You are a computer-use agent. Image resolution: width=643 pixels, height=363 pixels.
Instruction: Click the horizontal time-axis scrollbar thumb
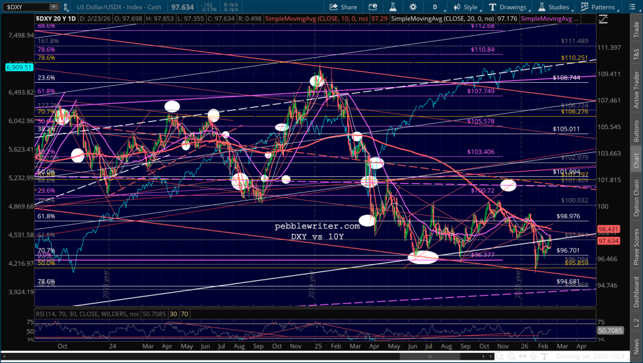click(x=430, y=357)
